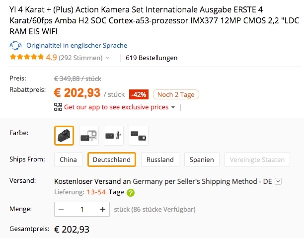Screen dimensions: 304x238
Task: Click the five-star rating icons
Action: [27, 57]
